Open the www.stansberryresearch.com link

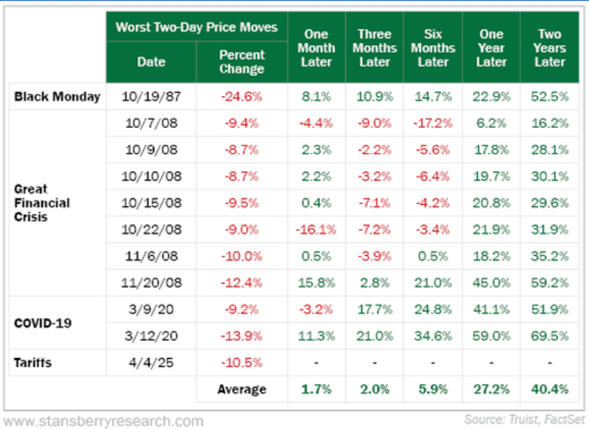103,420
